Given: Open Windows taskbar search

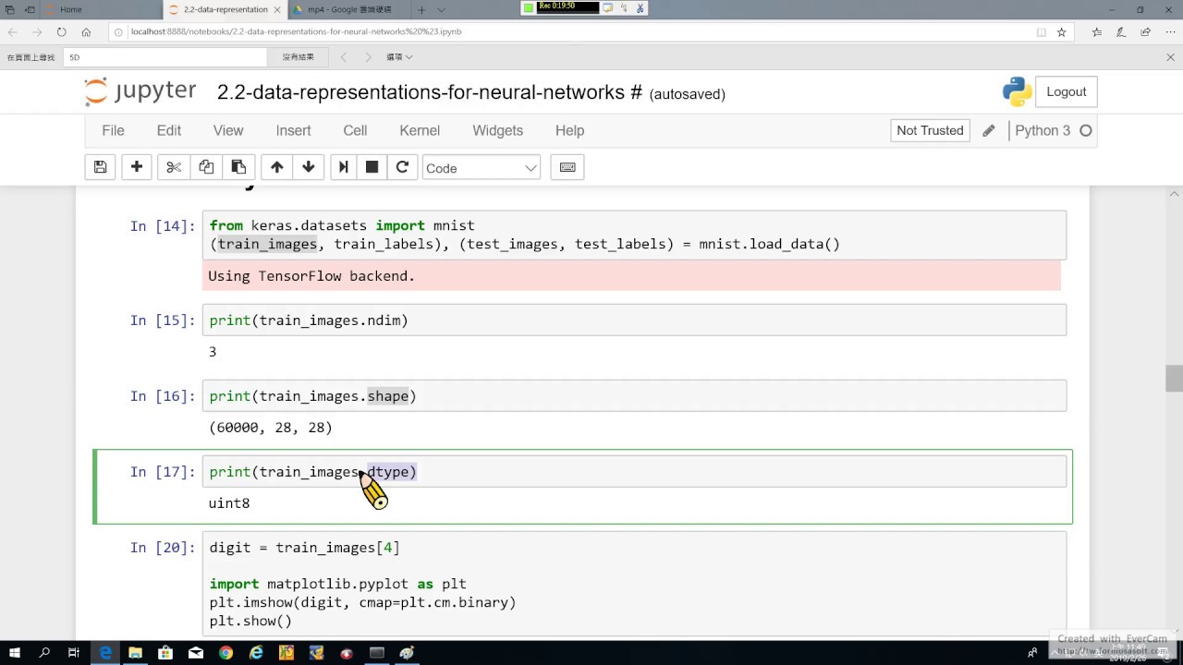Looking at the screenshot, I should pos(44,653).
